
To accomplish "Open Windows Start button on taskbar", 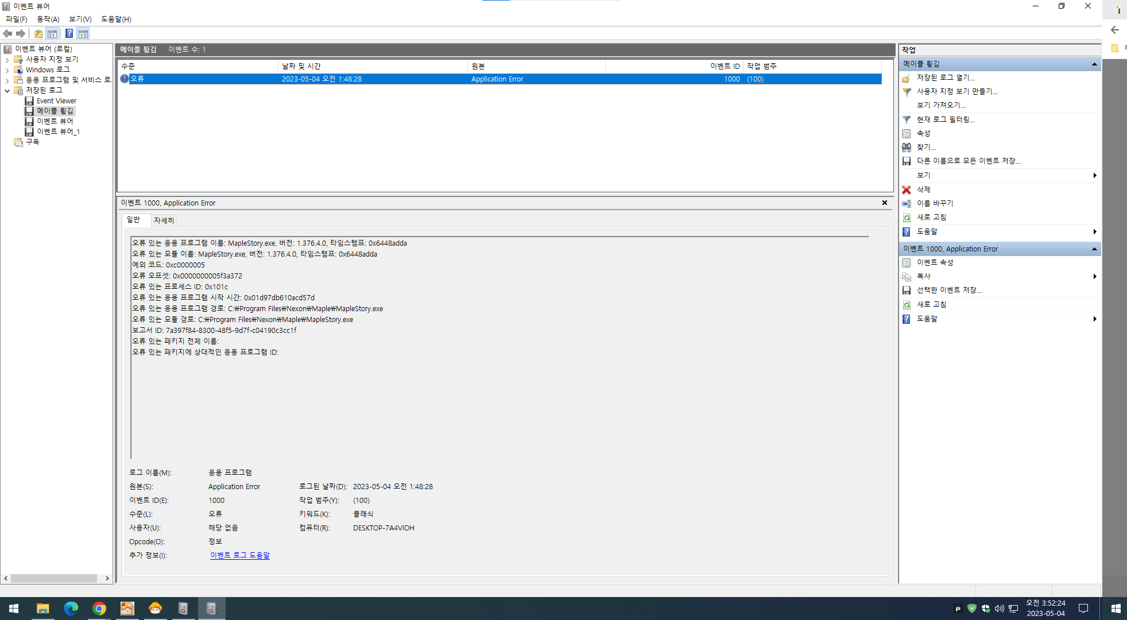I will [14, 609].
